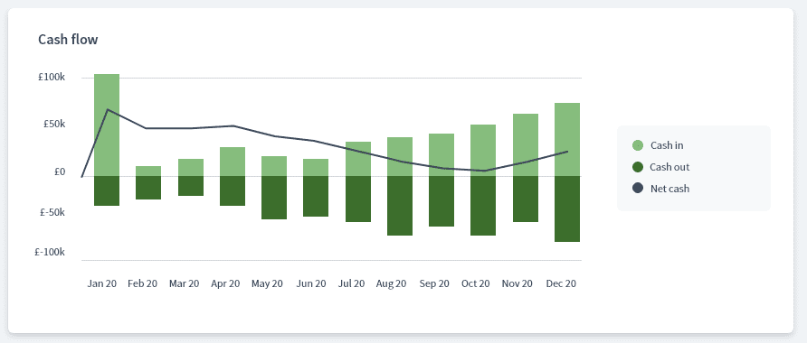
Task: Click the £-100k axis value
Action: tap(50, 253)
